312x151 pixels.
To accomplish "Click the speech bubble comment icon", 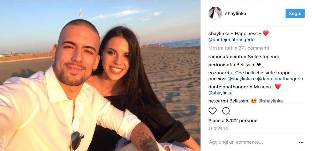I will pyautogui.click(x=226, y=111).
